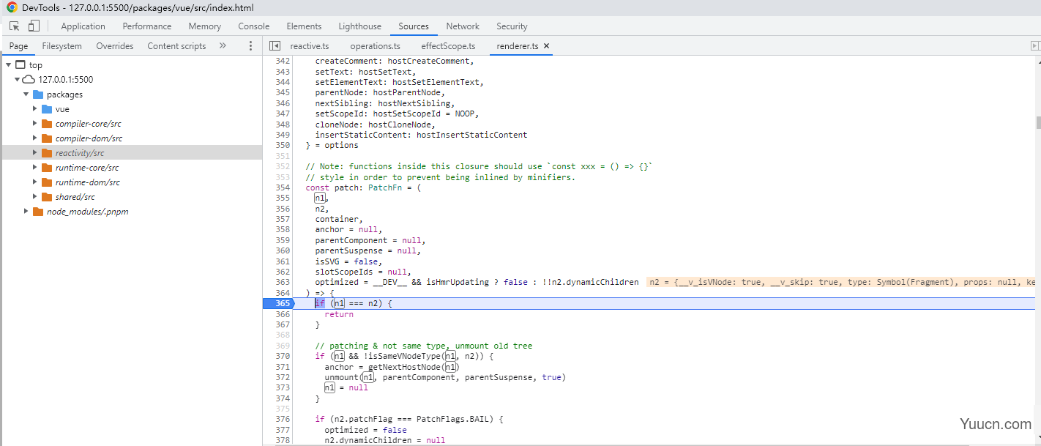Collapse the top tree node
This screenshot has height=446, width=1041.
point(8,64)
